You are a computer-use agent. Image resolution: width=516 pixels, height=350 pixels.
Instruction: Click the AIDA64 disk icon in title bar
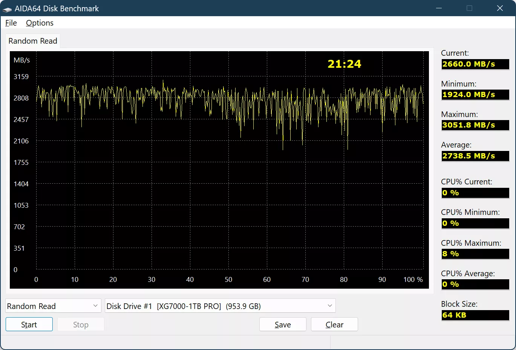(x=7, y=9)
